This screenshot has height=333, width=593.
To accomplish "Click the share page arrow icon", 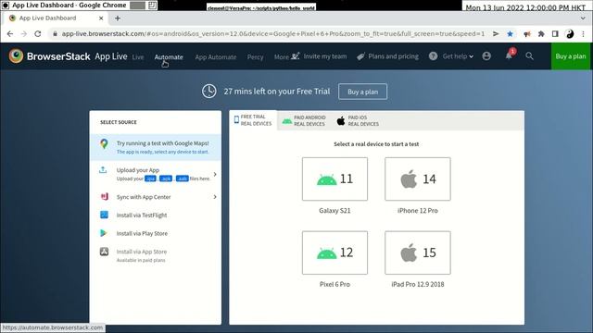I will [496, 34].
